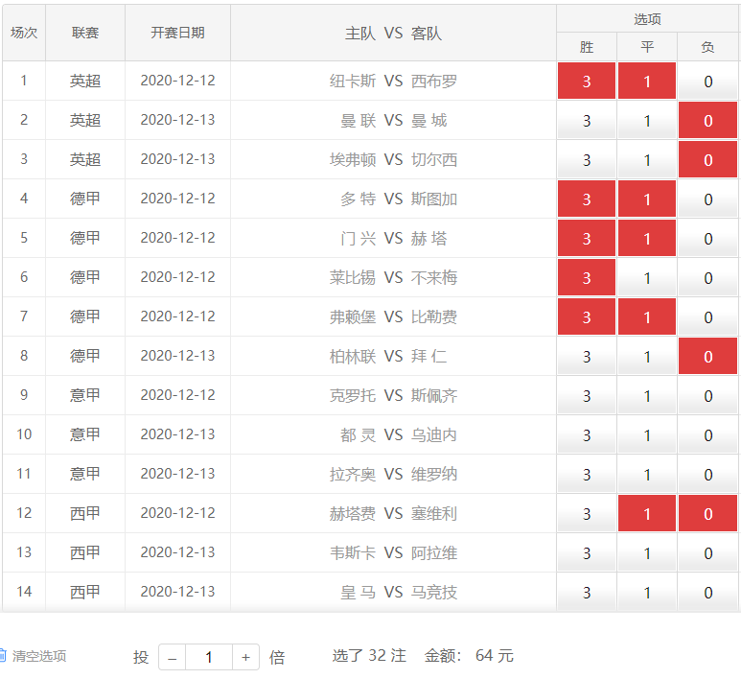Decrease the bet multiplier with minus button
The image size is (741, 679).
[x=172, y=657]
